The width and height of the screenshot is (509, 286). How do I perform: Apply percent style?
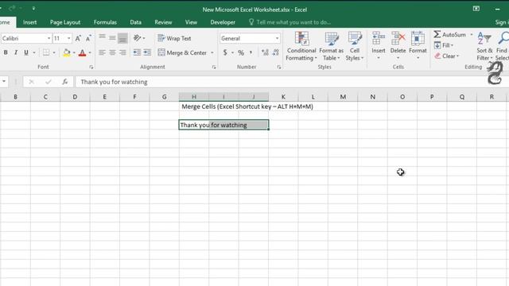(x=241, y=52)
